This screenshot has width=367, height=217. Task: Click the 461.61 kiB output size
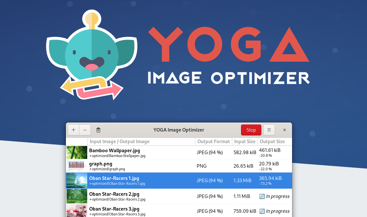[x=270, y=150]
